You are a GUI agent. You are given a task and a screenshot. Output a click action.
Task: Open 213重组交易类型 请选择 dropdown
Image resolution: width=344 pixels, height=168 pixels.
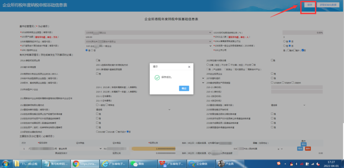(x=288, y=105)
